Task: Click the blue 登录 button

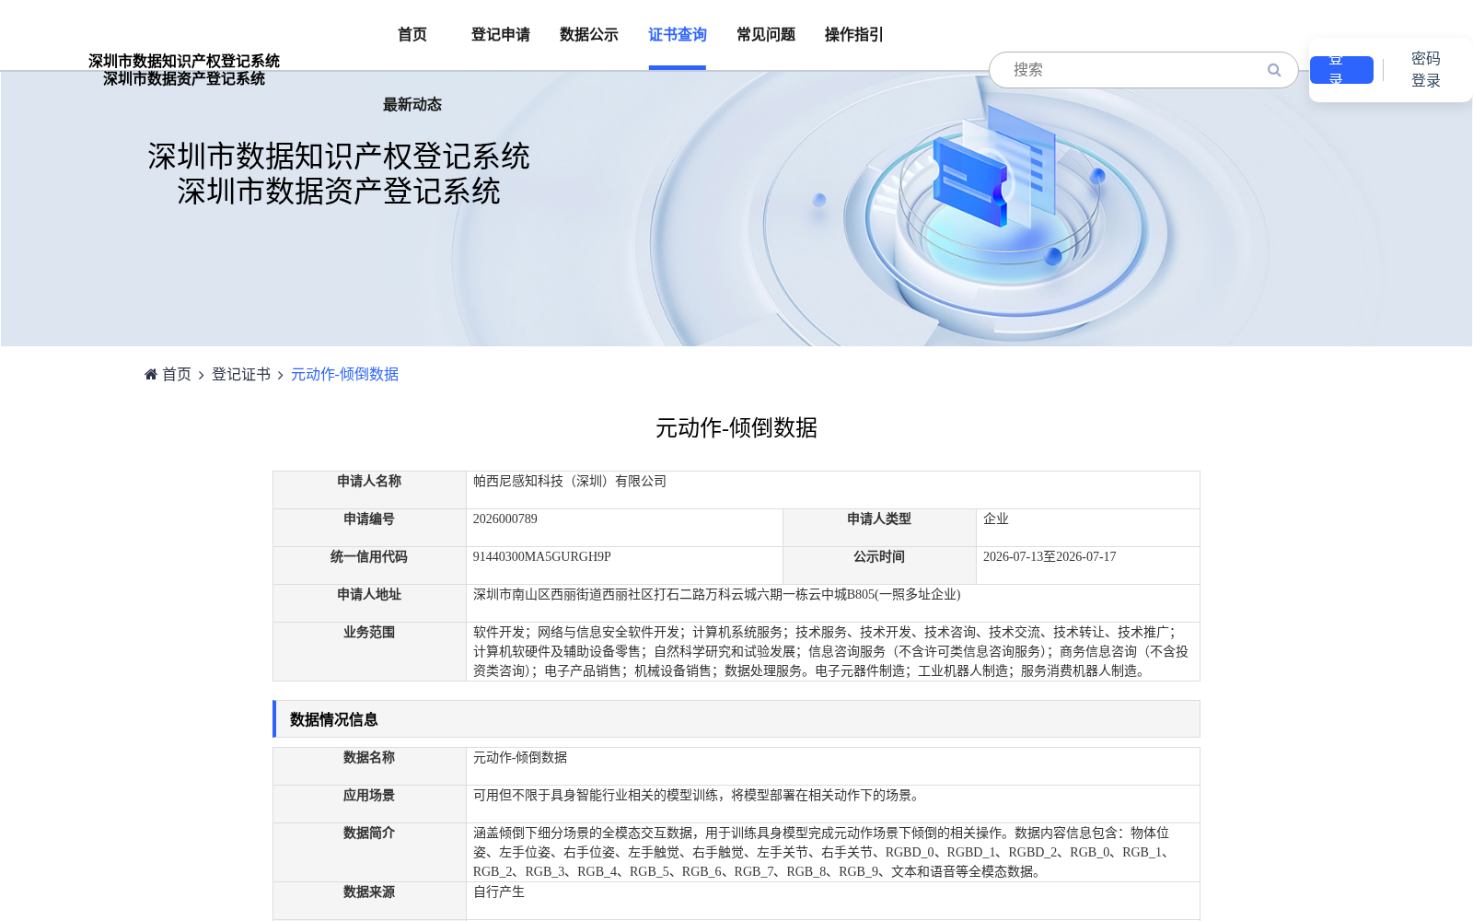Action: tap(1341, 70)
